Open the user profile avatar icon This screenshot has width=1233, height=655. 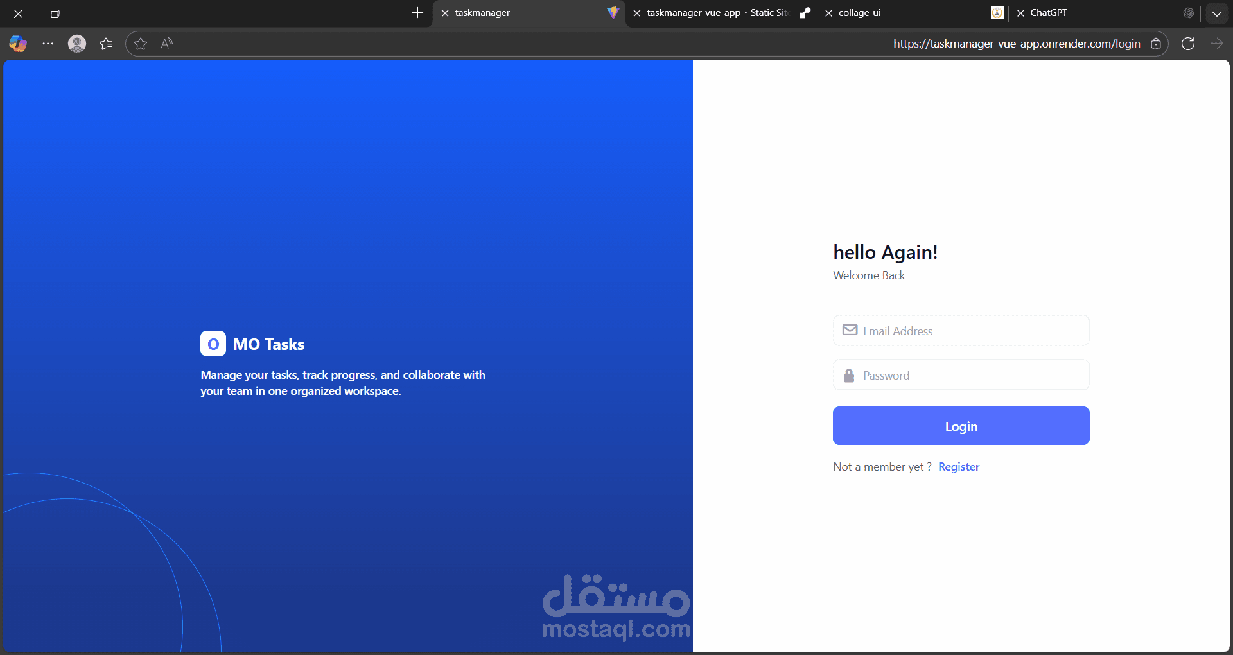tap(77, 44)
